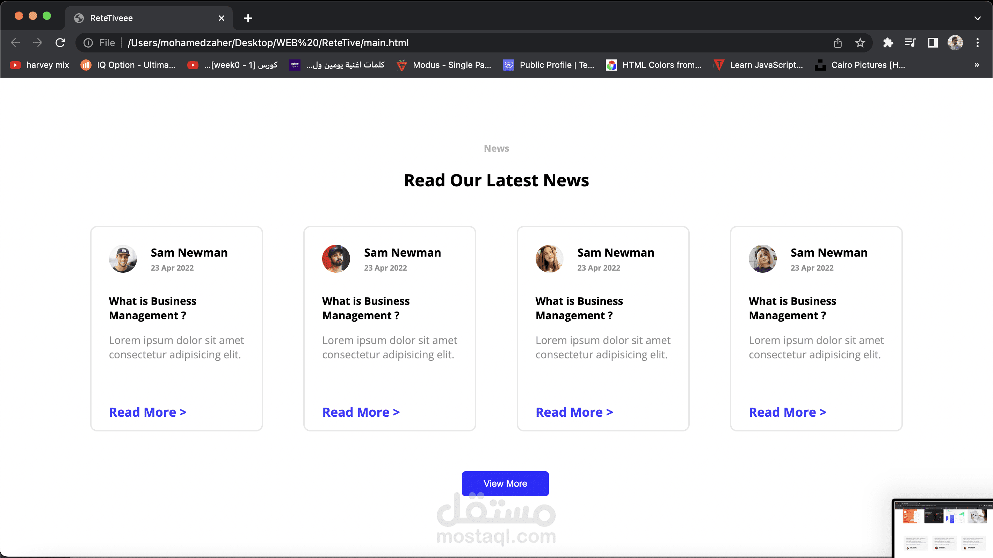Viewport: 993px width, 558px height.
Task: Open the Chrome profile avatar
Action: tap(955, 43)
